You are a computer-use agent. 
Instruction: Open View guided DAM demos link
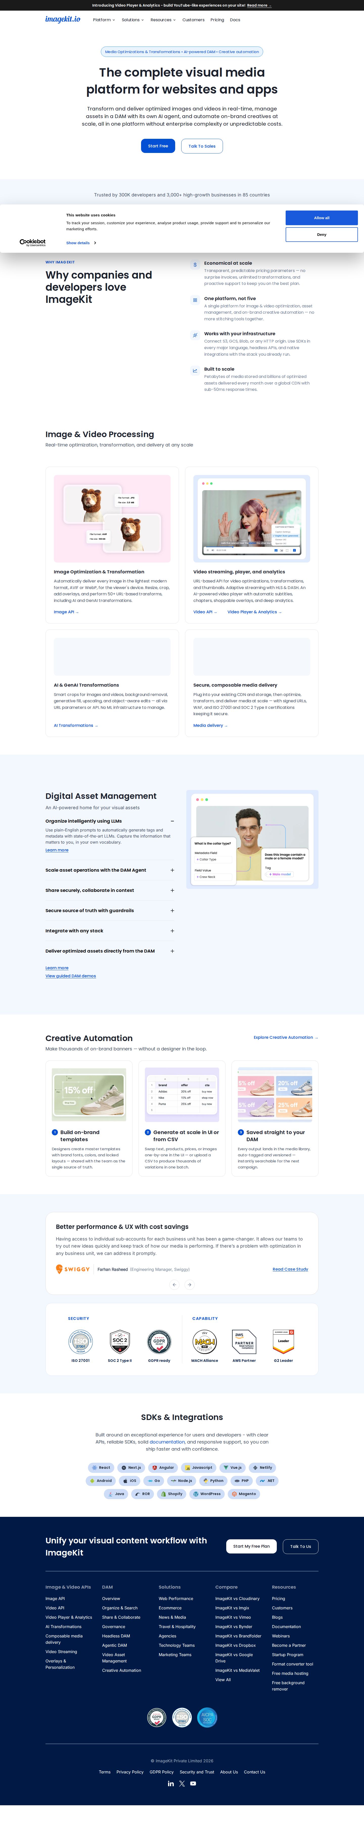(71, 976)
